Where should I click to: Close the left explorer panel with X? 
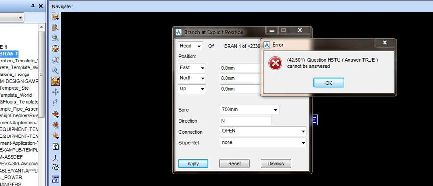coord(40,6)
